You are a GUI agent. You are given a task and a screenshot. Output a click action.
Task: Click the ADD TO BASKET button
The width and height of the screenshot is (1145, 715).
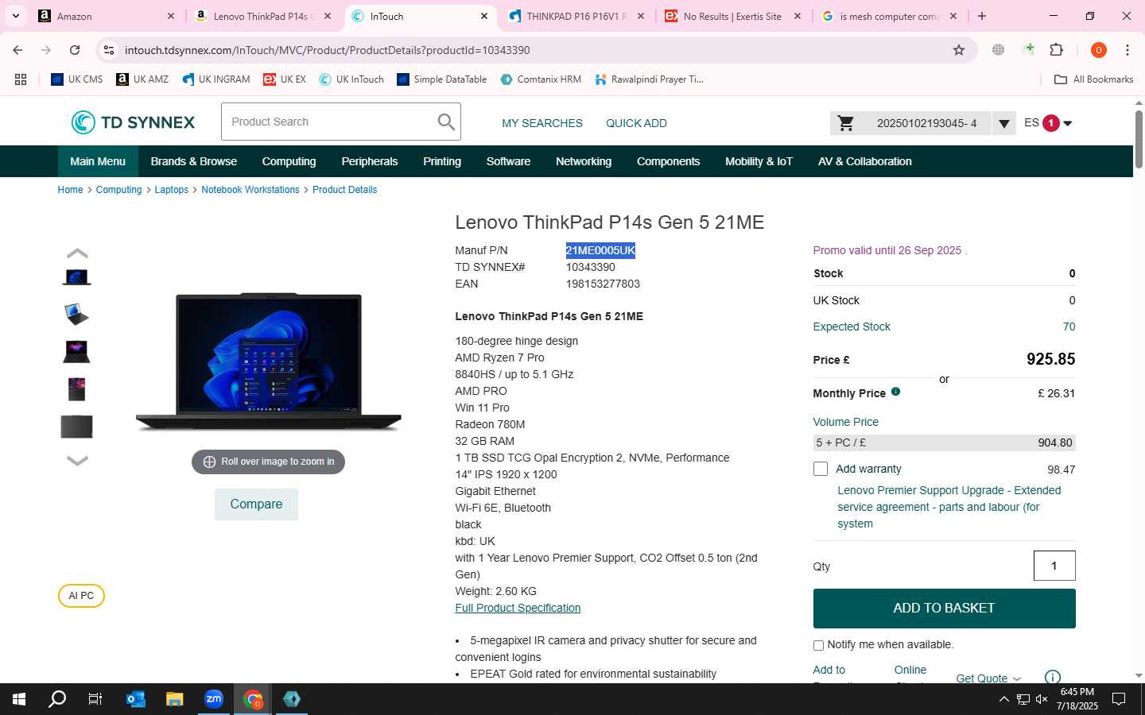pos(944,608)
